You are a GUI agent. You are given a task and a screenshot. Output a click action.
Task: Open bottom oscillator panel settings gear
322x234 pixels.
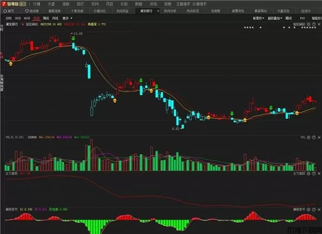309,209
